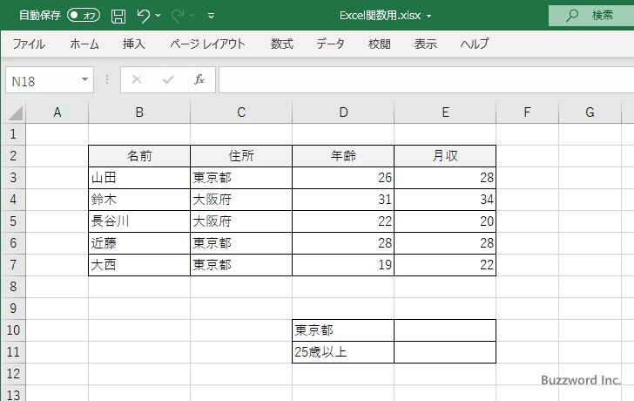Select the 25歳以上 label cell

point(343,352)
